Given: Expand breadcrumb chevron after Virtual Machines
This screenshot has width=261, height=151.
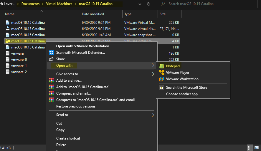Looking at the screenshot, I should click(x=76, y=4).
